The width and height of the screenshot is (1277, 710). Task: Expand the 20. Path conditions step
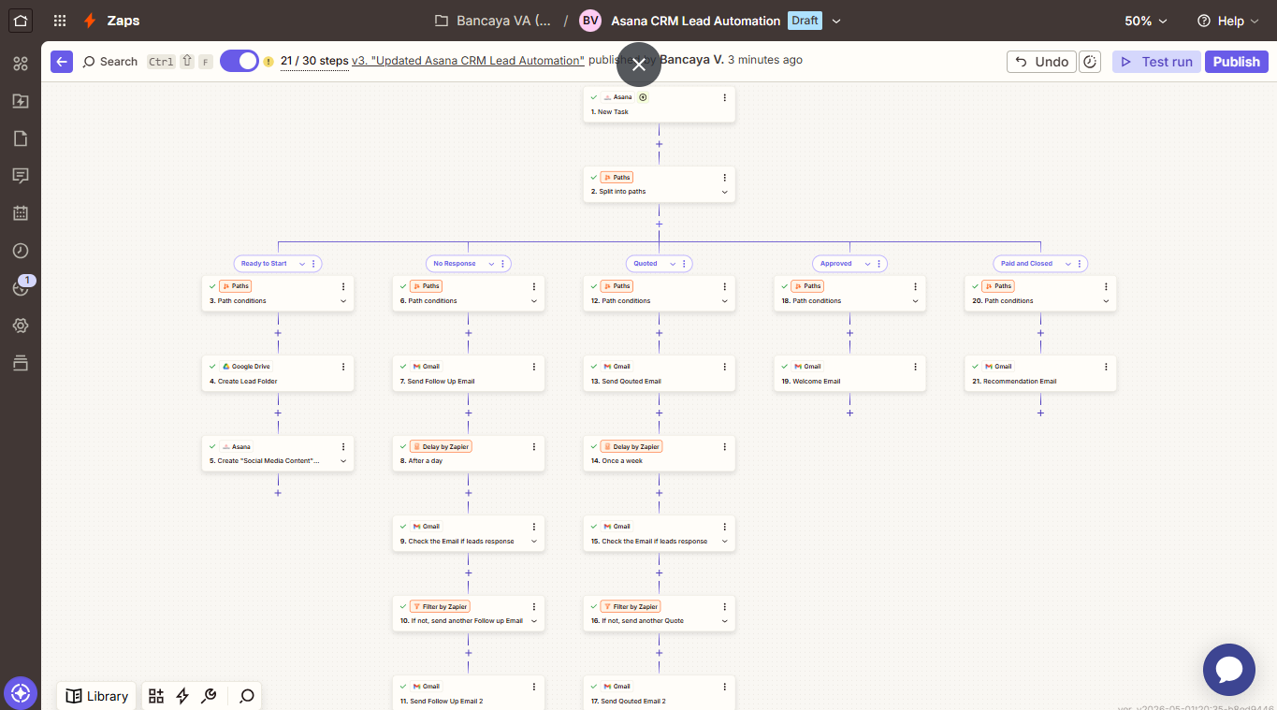pos(1106,301)
